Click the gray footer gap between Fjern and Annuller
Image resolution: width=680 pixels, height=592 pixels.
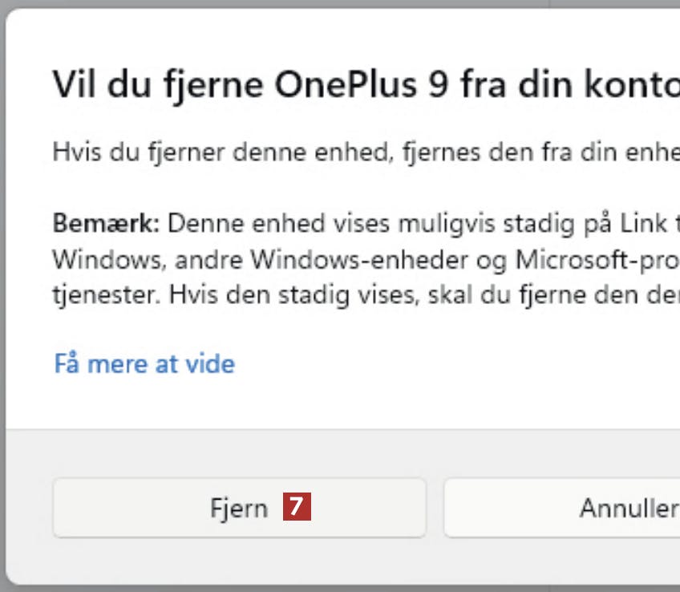click(x=435, y=507)
